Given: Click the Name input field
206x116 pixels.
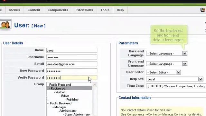Looking at the screenshot, I should (72, 50).
